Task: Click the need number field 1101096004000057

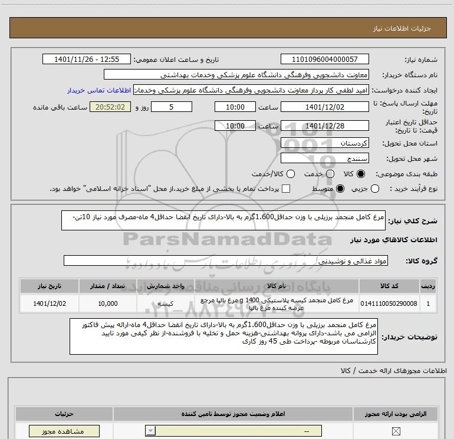Action: click(324, 60)
